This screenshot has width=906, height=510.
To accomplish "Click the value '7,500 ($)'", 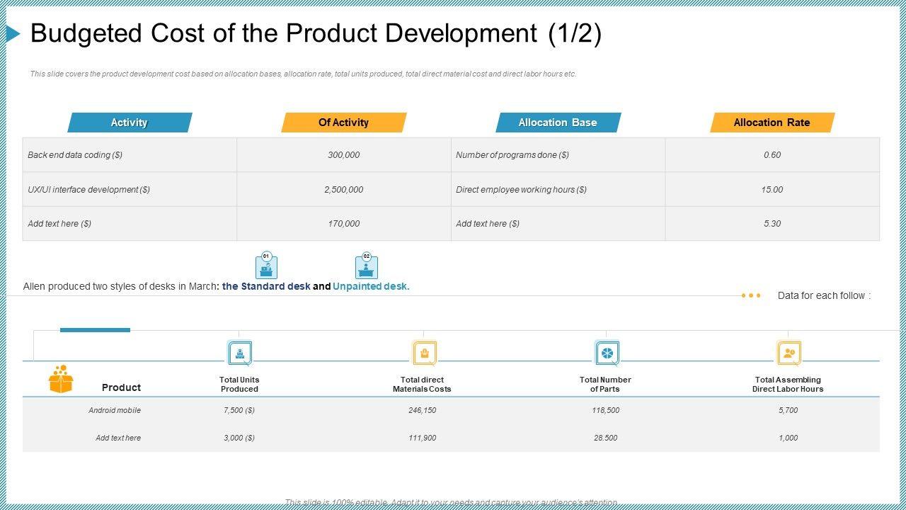I will point(239,410).
